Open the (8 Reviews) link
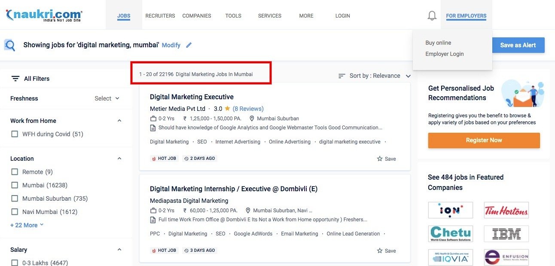The width and height of the screenshot is (555, 266). point(248,109)
